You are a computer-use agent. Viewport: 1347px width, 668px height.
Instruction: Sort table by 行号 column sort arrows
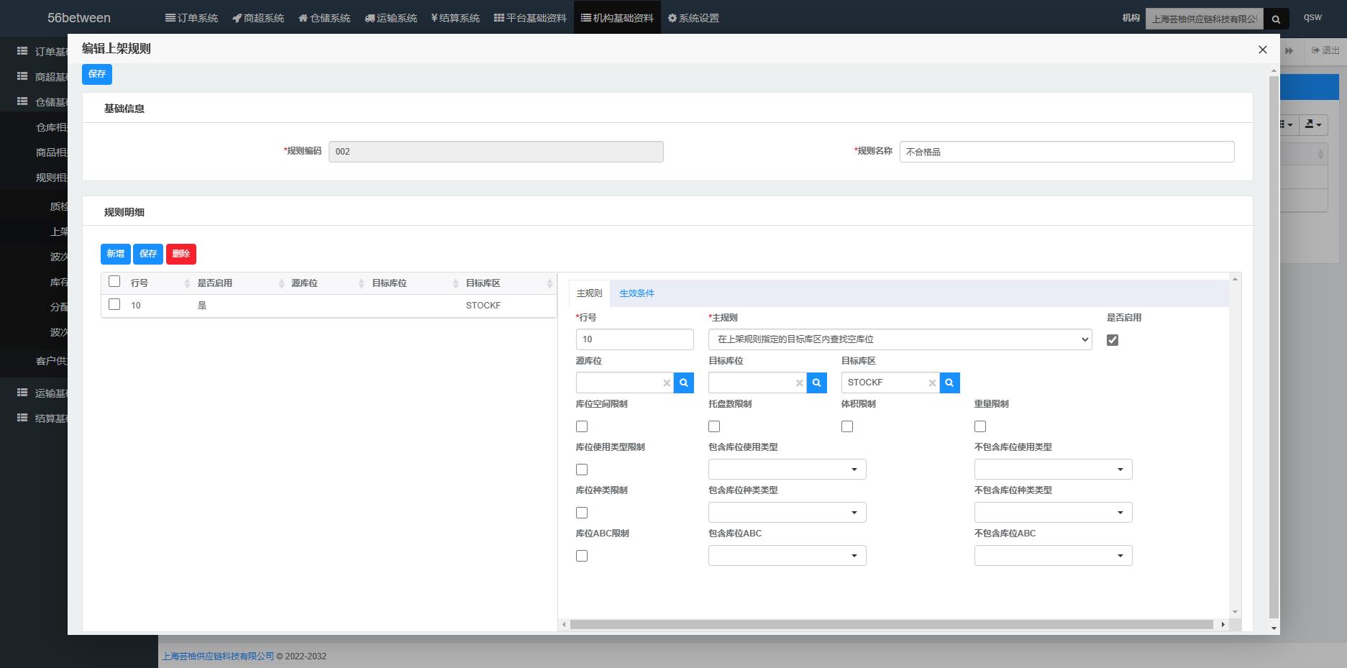pyautogui.click(x=187, y=284)
